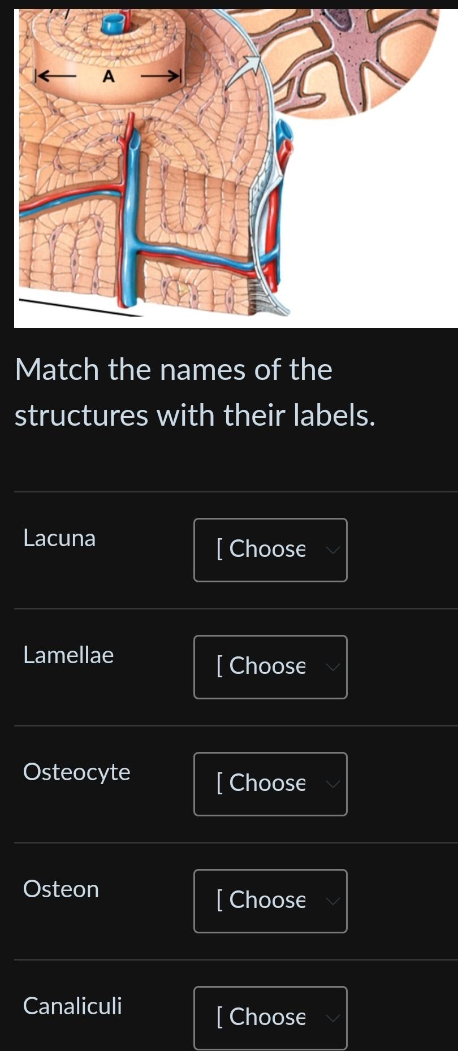The width and height of the screenshot is (458, 1051).
Task: Click the chevron on the Lacuna dropdown
Action: 332,550
